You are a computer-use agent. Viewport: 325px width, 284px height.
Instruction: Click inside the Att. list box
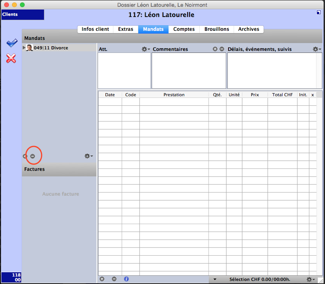(124, 71)
